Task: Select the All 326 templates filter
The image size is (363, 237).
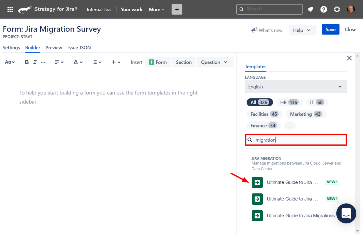Action: [260, 102]
